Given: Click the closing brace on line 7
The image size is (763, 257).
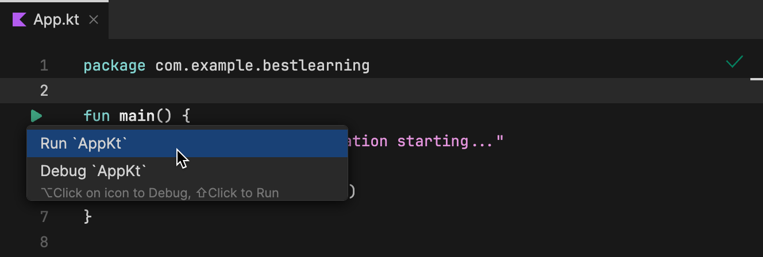Looking at the screenshot, I should point(87,217).
